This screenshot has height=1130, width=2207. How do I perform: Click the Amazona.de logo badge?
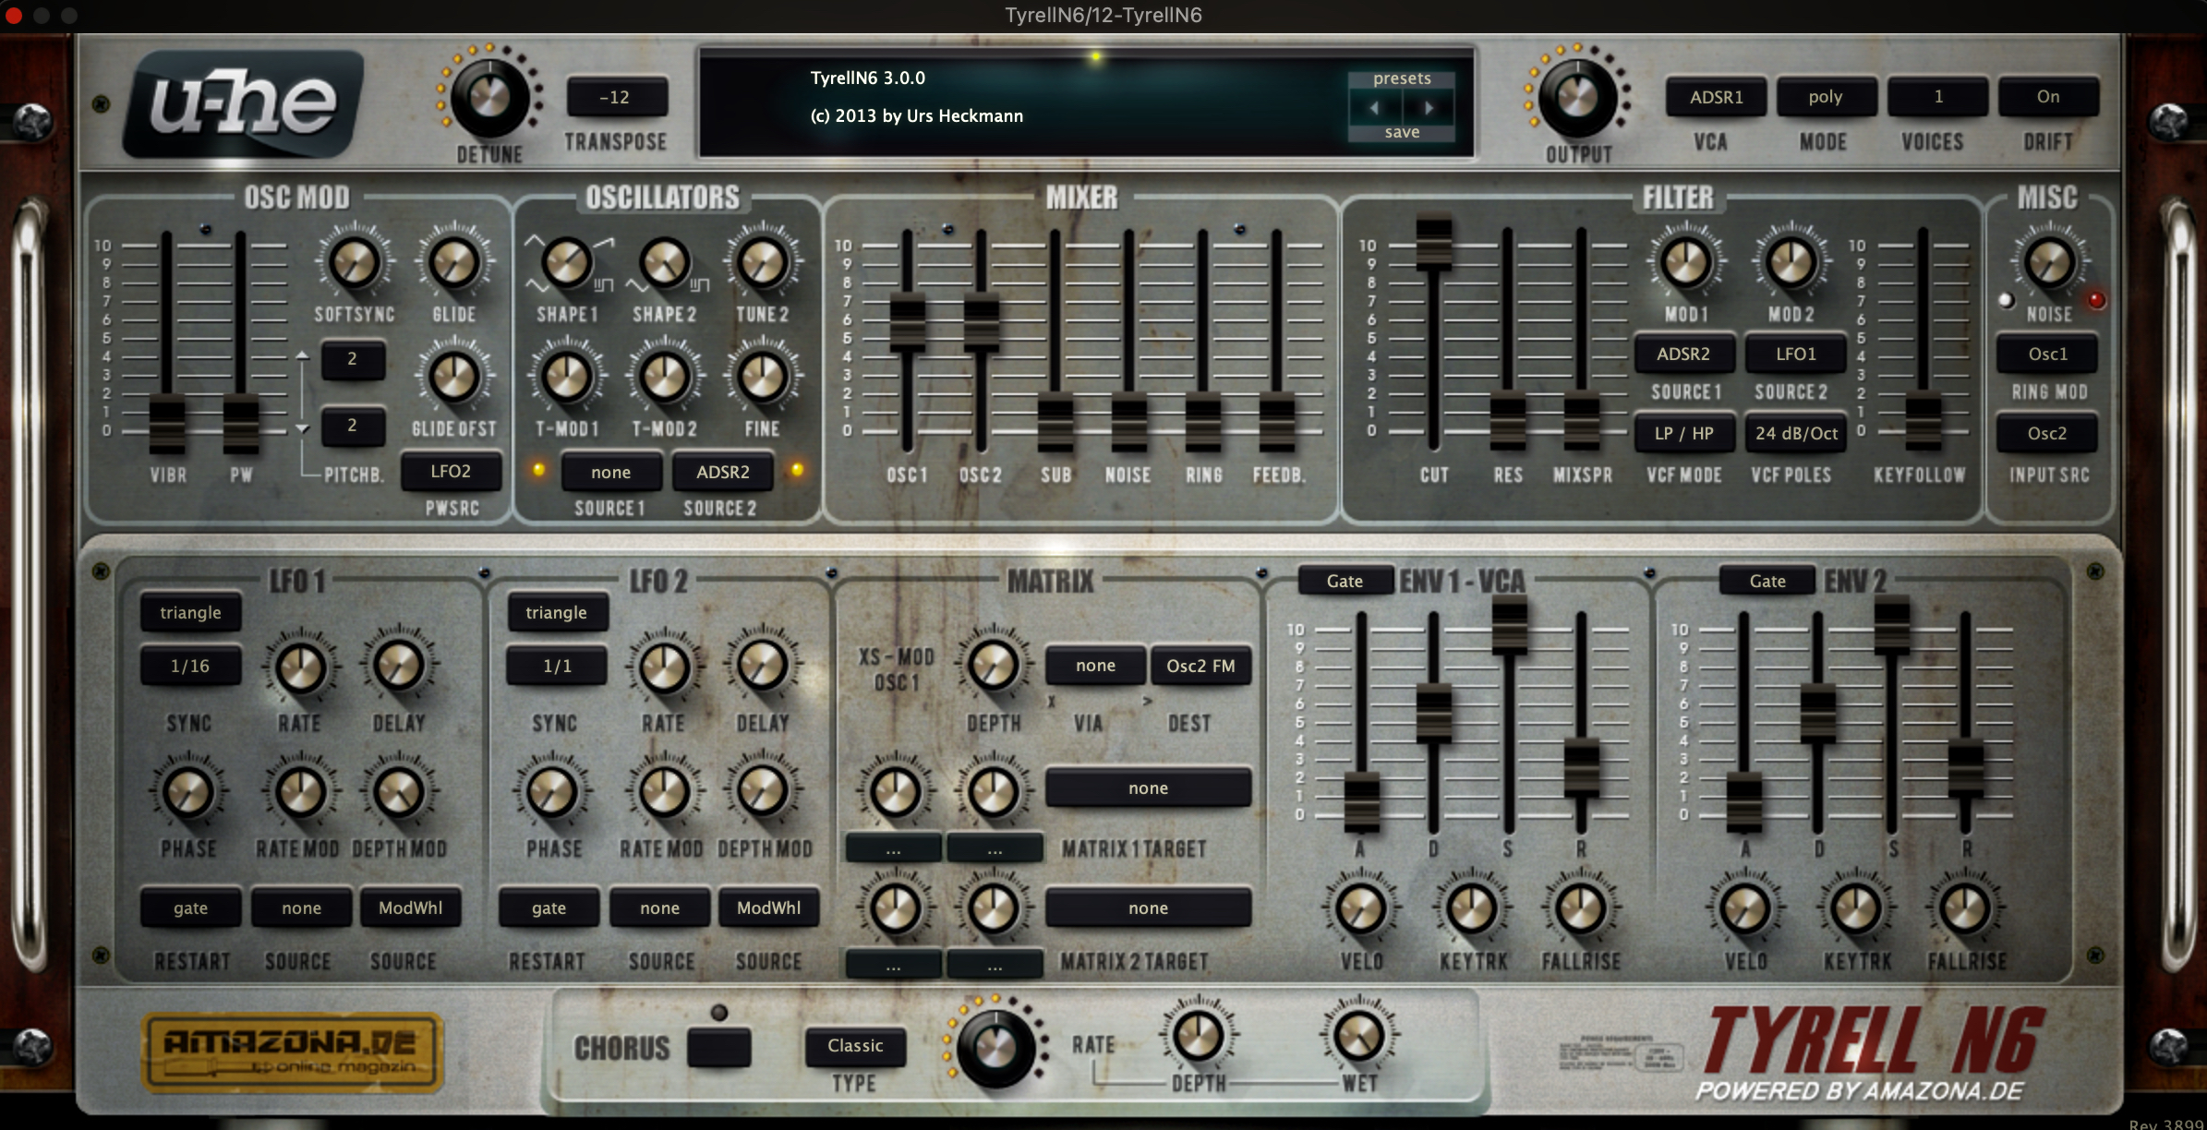pos(292,1052)
